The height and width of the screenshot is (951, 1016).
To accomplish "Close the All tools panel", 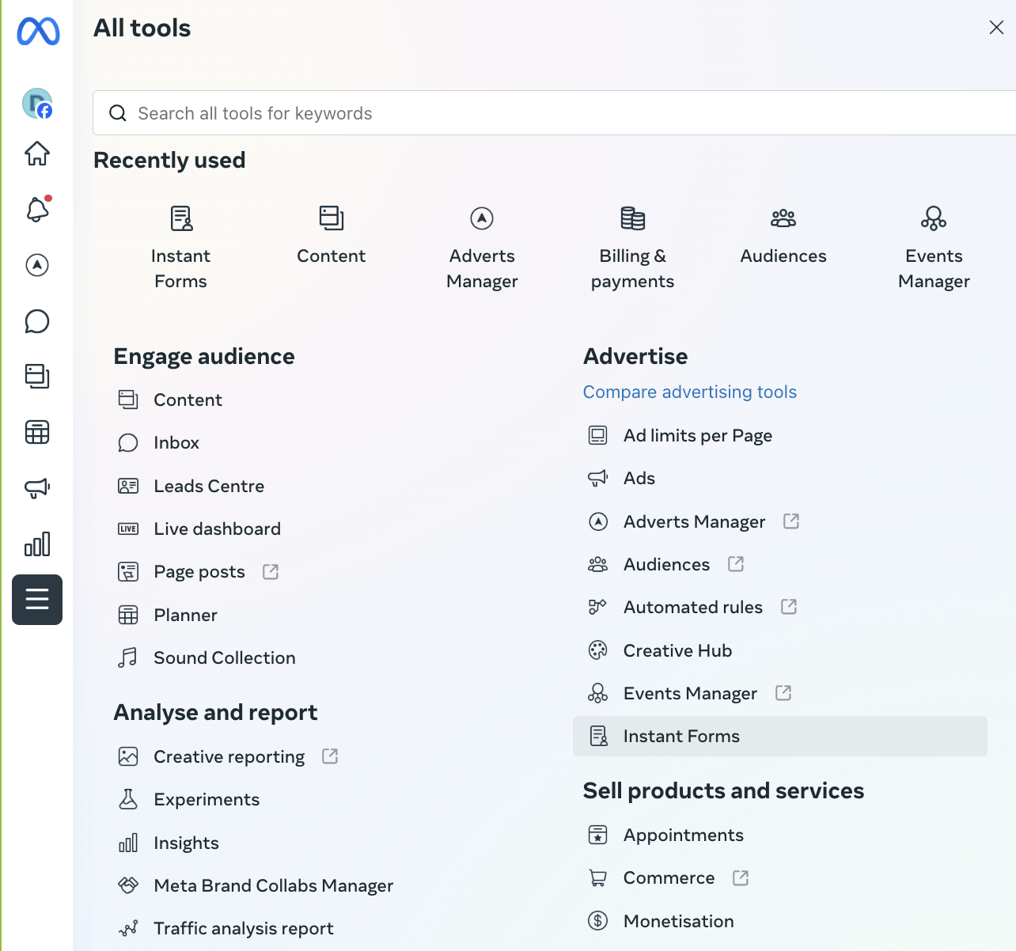I will pos(996,28).
